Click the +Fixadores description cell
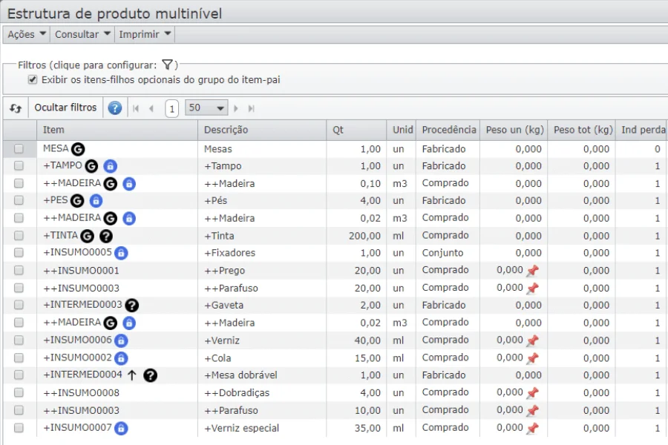Image resolution: width=668 pixels, height=445 pixels. coord(262,253)
